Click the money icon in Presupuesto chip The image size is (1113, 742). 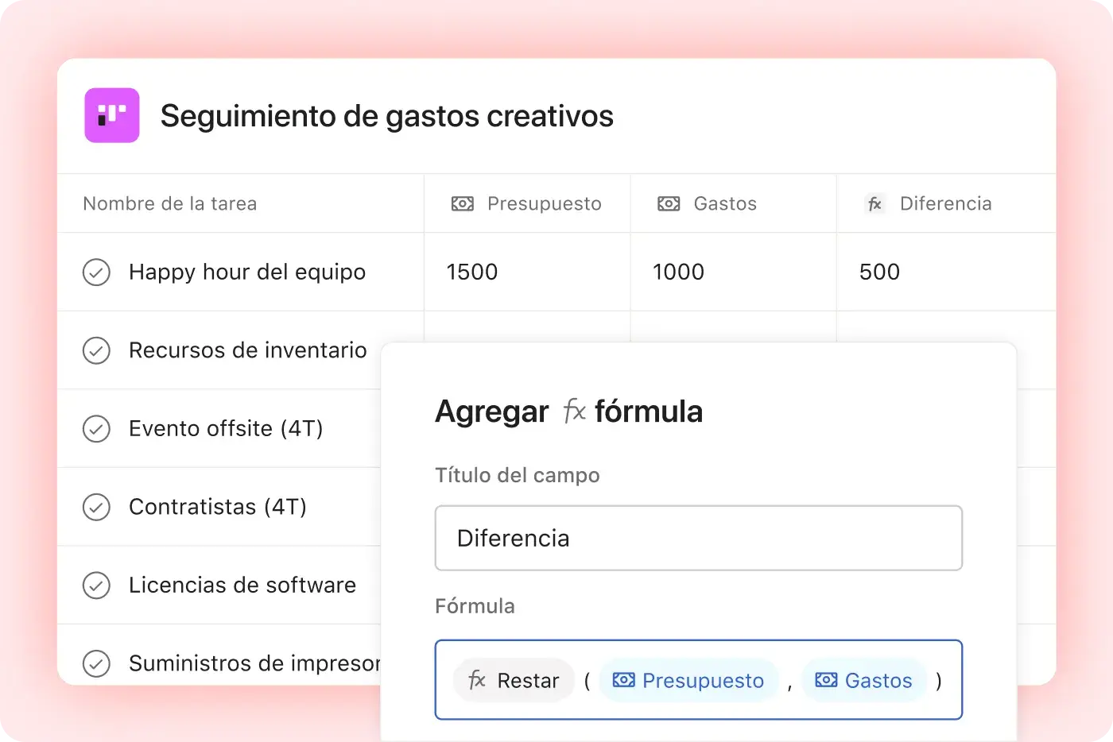[x=624, y=680]
